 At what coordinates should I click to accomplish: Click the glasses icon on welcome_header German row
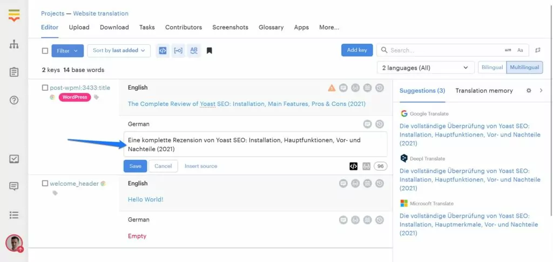click(x=355, y=220)
